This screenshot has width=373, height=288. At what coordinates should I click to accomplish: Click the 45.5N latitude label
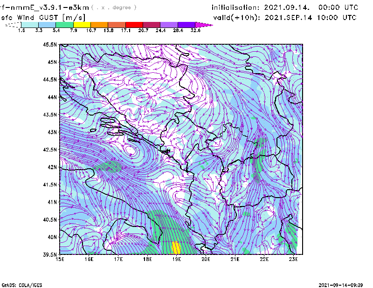point(50,44)
